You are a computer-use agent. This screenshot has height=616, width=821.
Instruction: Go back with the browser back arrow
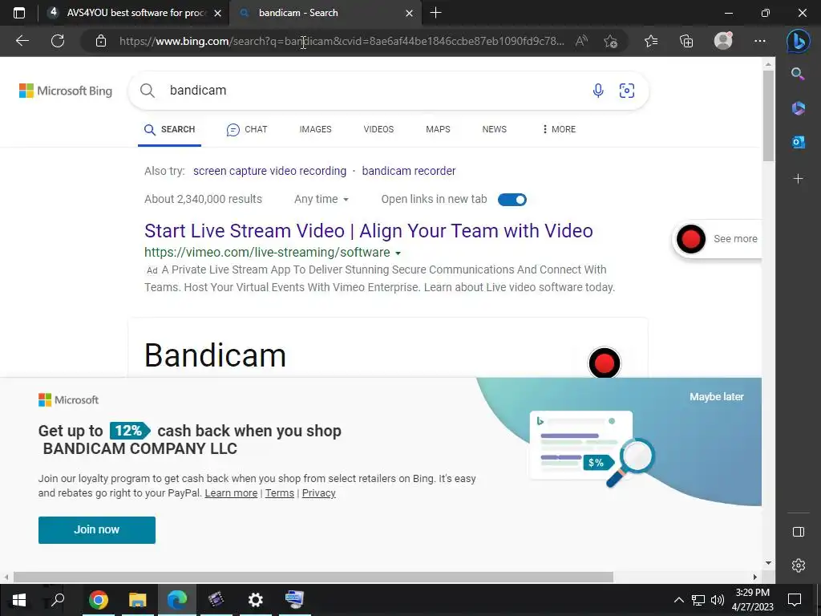pyautogui.click(x=22, y=41)
